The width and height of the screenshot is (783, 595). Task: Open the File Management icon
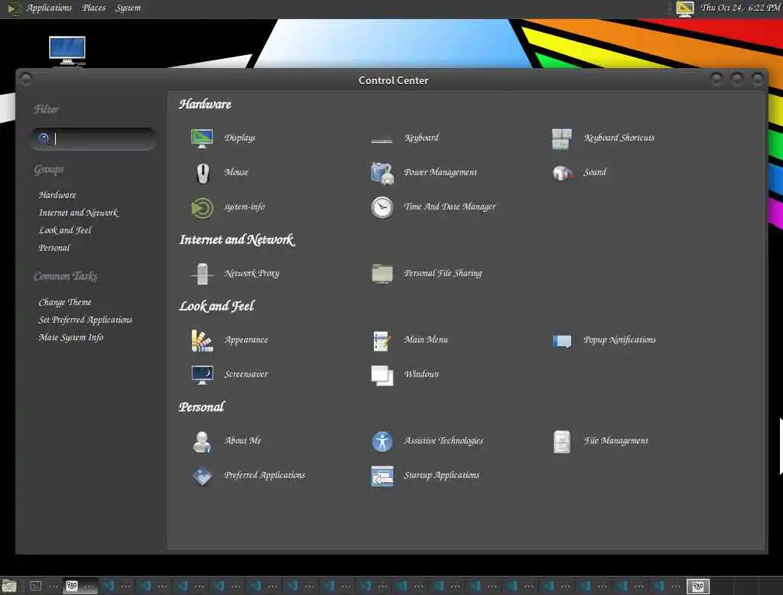[562, 441]
